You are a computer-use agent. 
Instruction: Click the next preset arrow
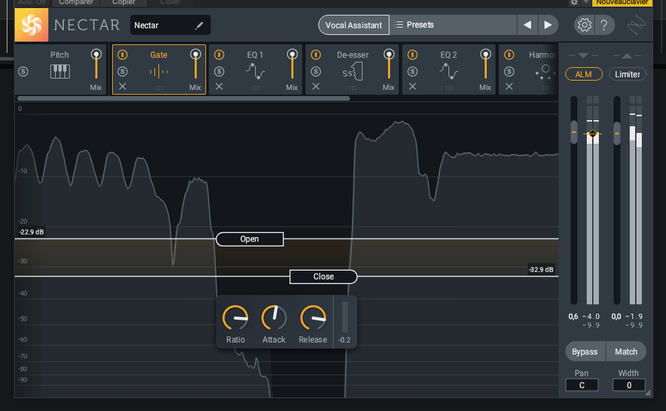tap(548, 24)
